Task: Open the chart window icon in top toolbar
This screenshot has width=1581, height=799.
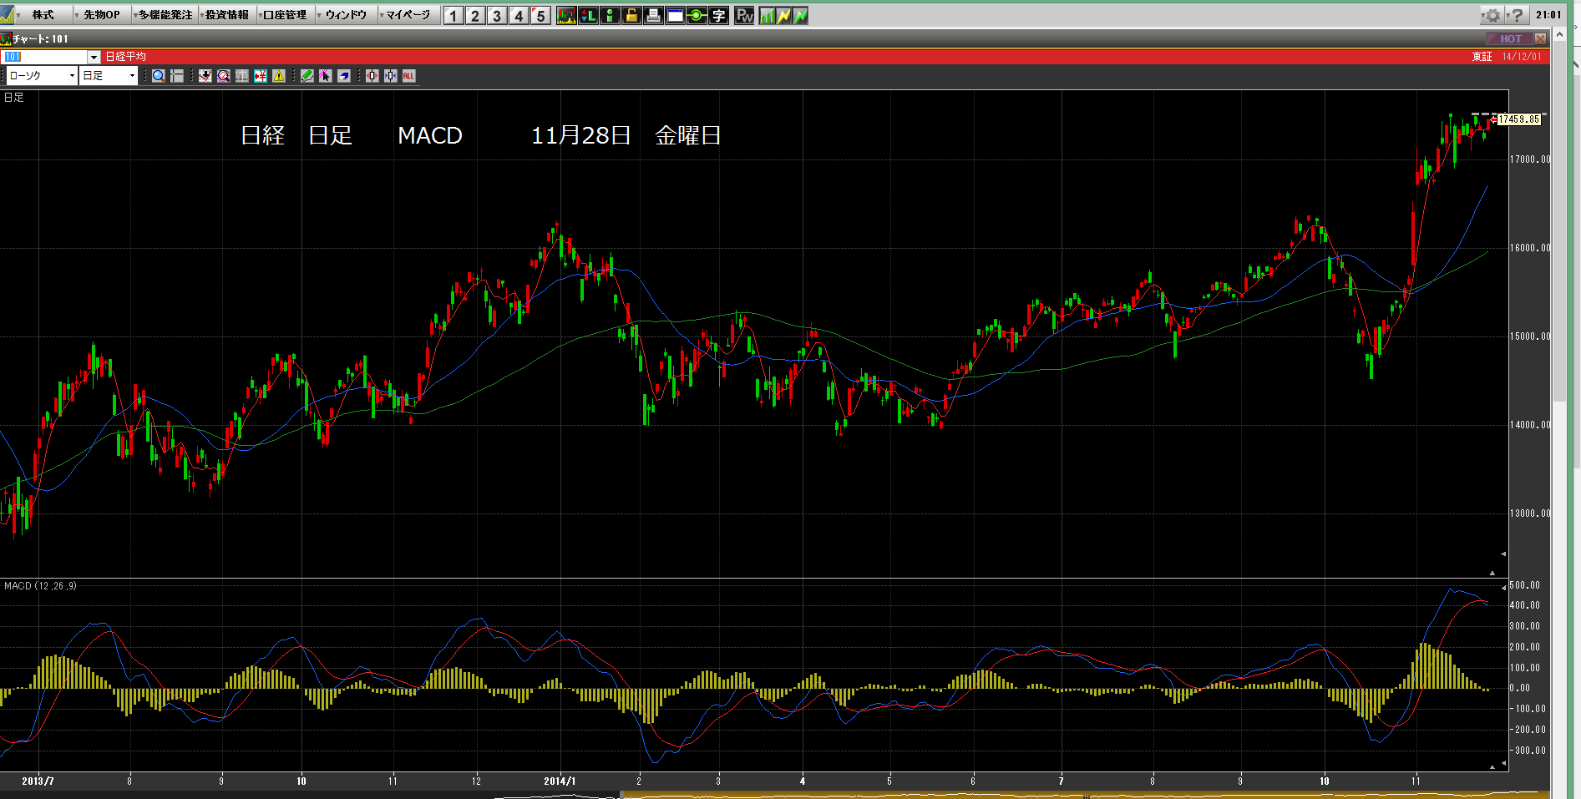Action: tap(566, 15)
